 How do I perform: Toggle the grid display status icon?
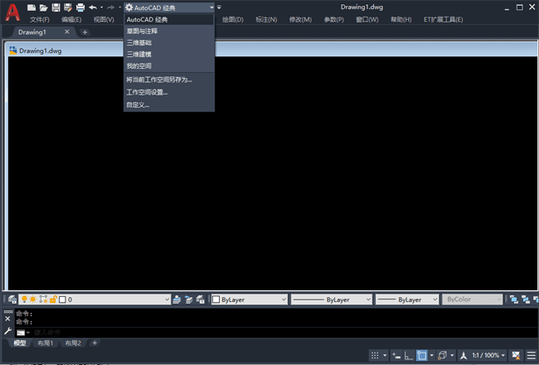tap(375, 355)
